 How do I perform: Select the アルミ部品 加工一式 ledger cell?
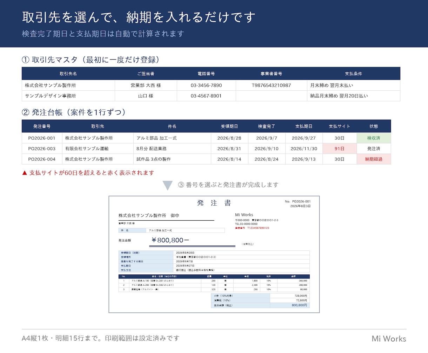[x=172, y=138]
